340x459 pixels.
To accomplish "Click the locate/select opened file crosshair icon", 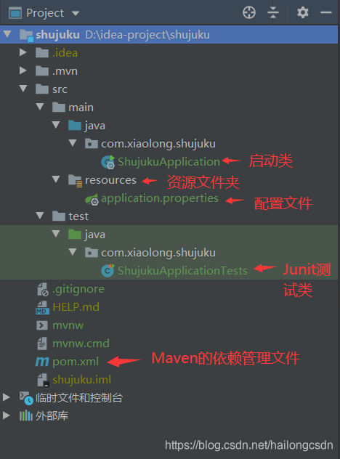I will pyautogui.click(x=249, y=12).
